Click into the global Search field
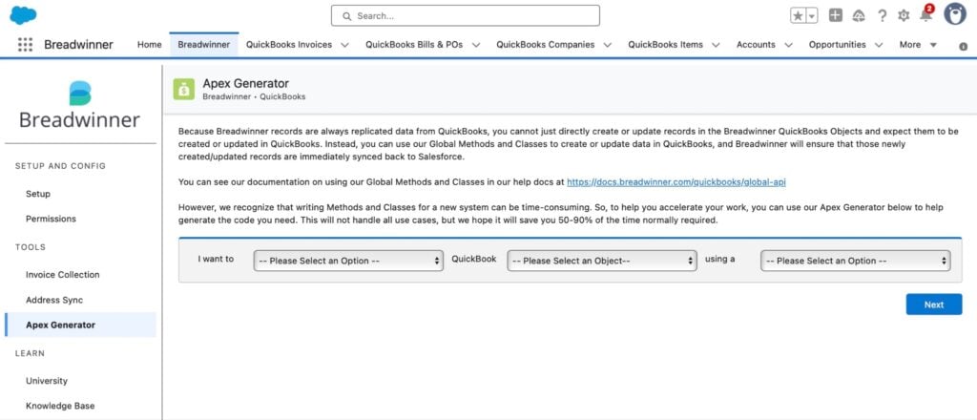The width and height of the screenshot is (977, 420). tap(466, 15)
